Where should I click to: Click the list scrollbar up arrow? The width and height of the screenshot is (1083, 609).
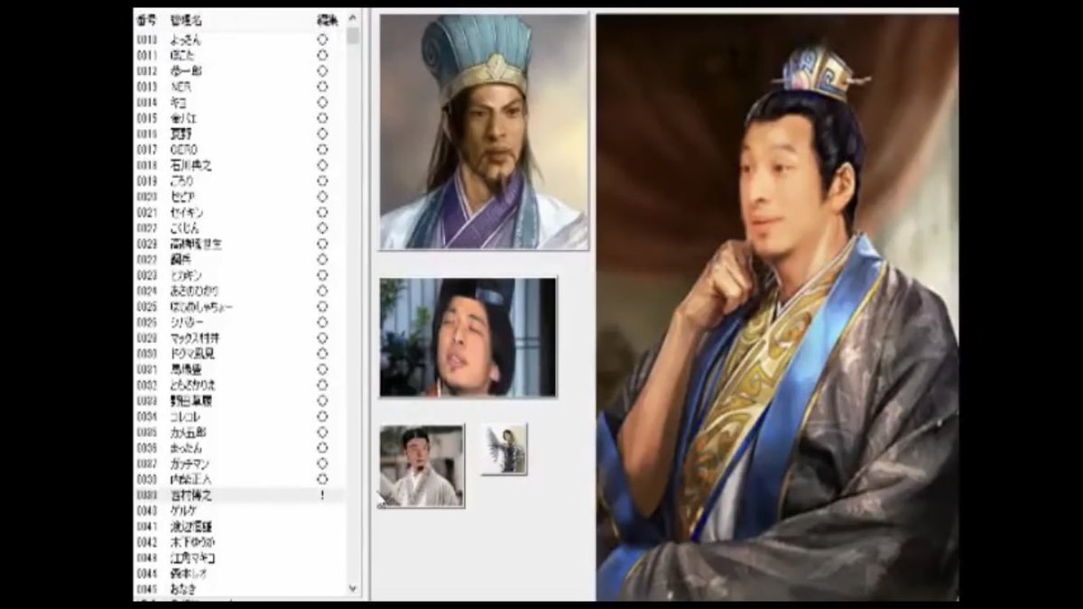click(353, 19)
